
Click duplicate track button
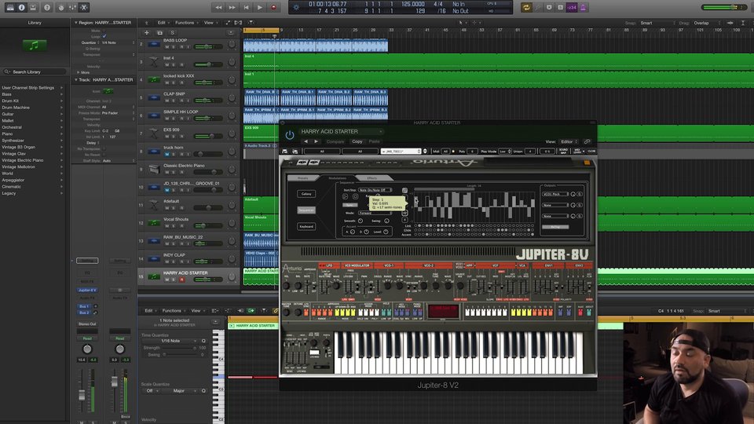point(159,33)
